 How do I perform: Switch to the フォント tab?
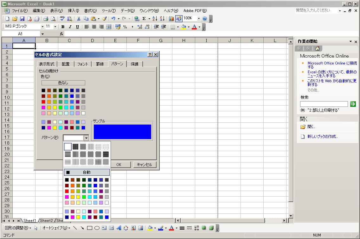pyautogui.click(x=83, y=64)
